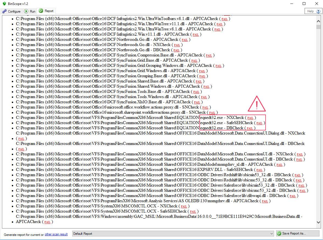
Task: Open FAIL link for microsoft.sharepoint.workflowactions.proxy.dll SNCheck
Action: [212, 113]
